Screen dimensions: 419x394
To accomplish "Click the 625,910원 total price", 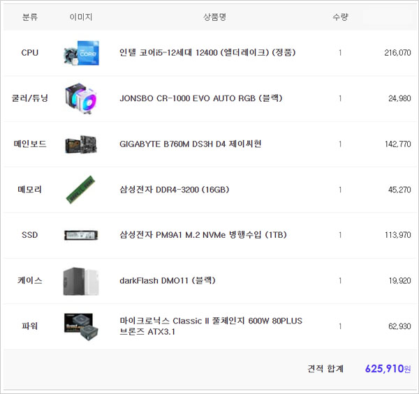I will (x=388, y=368).
